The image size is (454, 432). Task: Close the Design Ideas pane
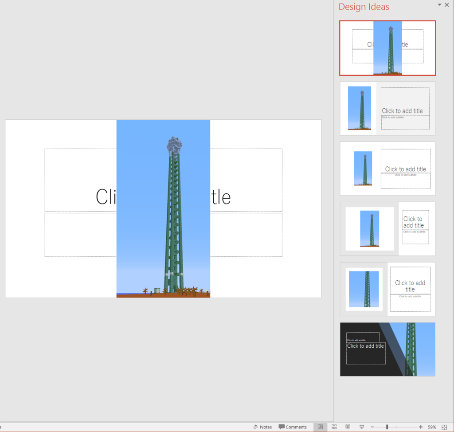tap(447, 5)
